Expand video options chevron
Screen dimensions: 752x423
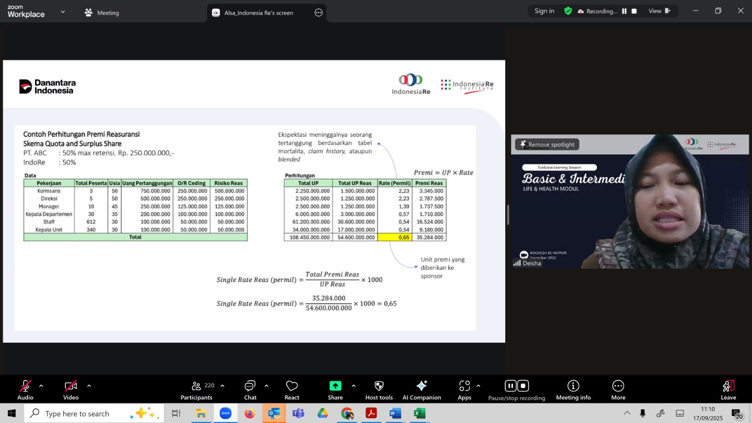point(89,386)
